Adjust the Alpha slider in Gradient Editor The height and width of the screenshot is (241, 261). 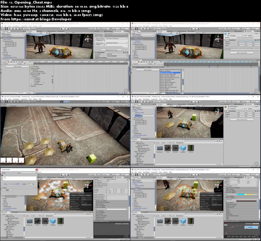(x=12, y=184)
